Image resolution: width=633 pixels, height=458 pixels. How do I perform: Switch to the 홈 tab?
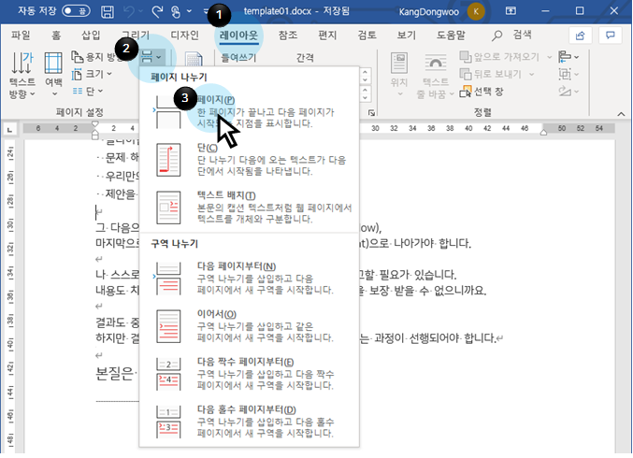[56, 36]
